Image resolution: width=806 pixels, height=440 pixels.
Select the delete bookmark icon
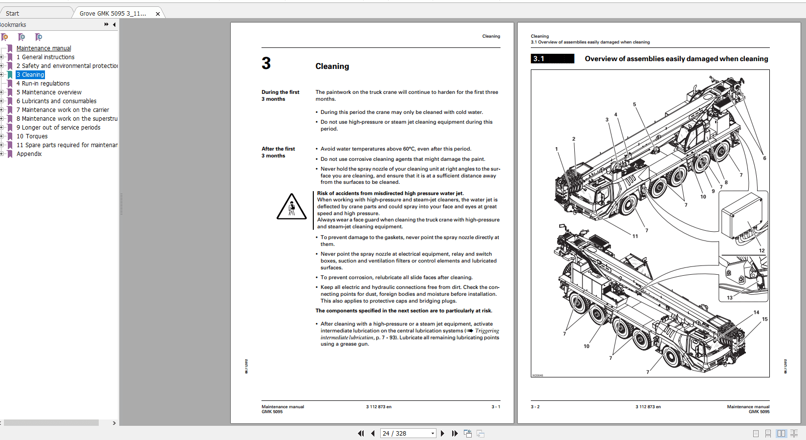5,37
